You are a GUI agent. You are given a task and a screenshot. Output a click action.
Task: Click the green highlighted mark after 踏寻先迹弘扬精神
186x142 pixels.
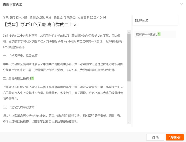click(33, 78)
